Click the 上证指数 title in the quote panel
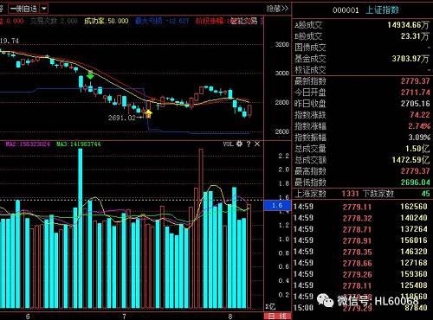This screenshot has height=320, width=433. coord(382,10)
